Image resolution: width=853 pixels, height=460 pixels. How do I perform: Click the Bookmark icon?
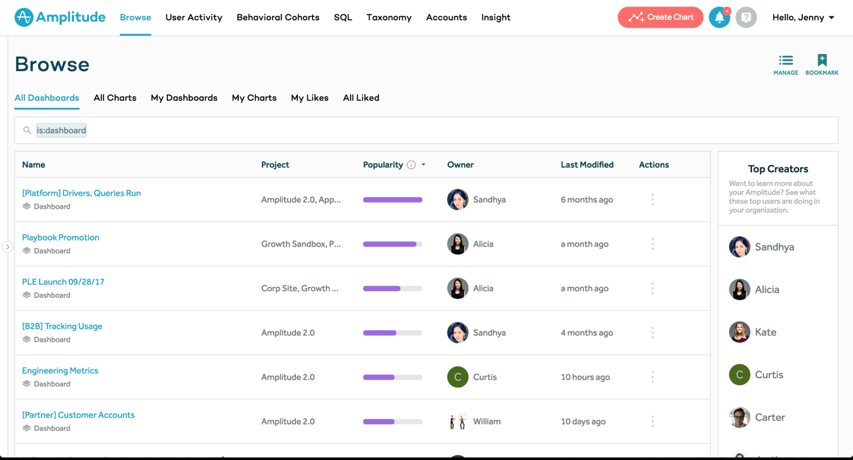pos(821,59)
